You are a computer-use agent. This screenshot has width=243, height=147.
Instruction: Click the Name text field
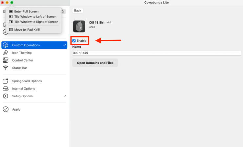coord(157,53)
